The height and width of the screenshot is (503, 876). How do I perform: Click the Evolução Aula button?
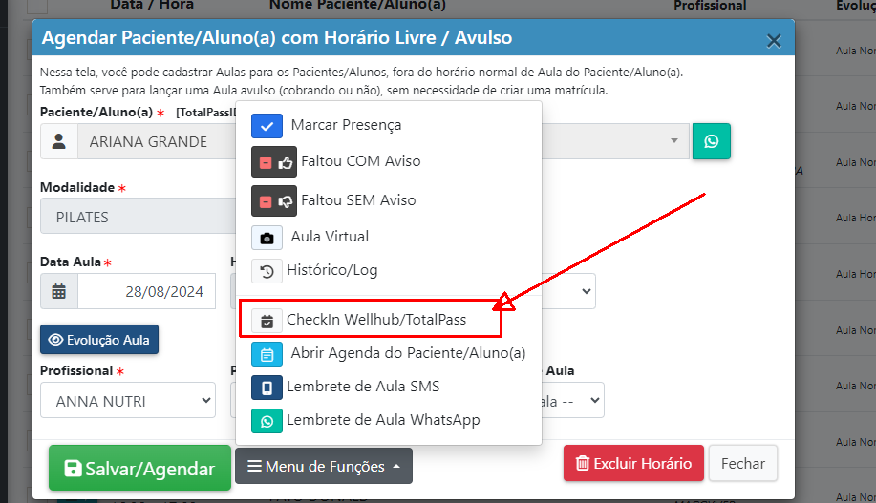99,340
